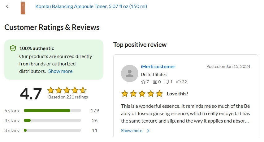
Task: Filter reviews by 5 stars bar
Action: pyautogui.click(x=52, y=111)
